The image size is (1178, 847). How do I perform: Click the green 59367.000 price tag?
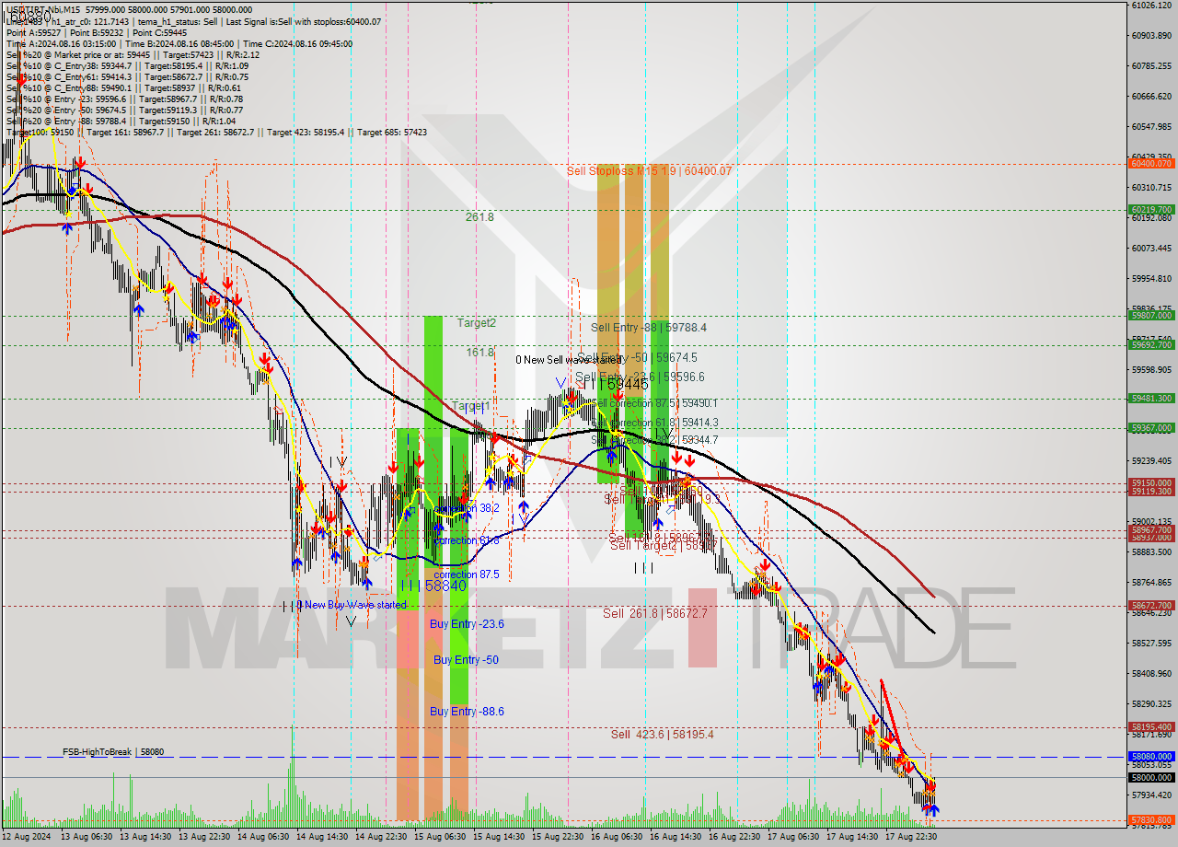pyautogui.click(x=1150, y=428)
